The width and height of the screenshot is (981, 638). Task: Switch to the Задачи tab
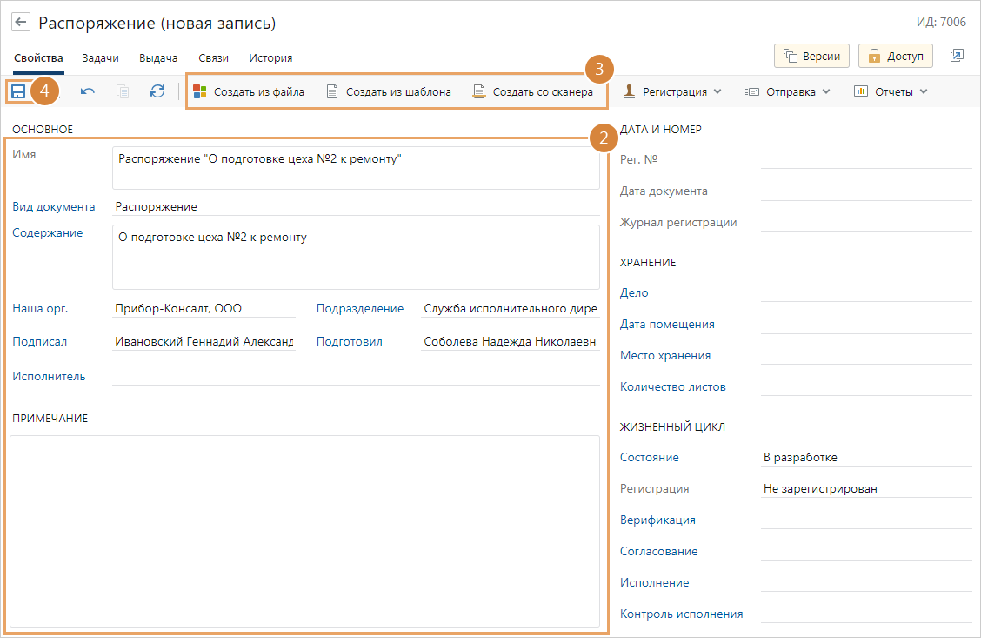coord(101,58)
